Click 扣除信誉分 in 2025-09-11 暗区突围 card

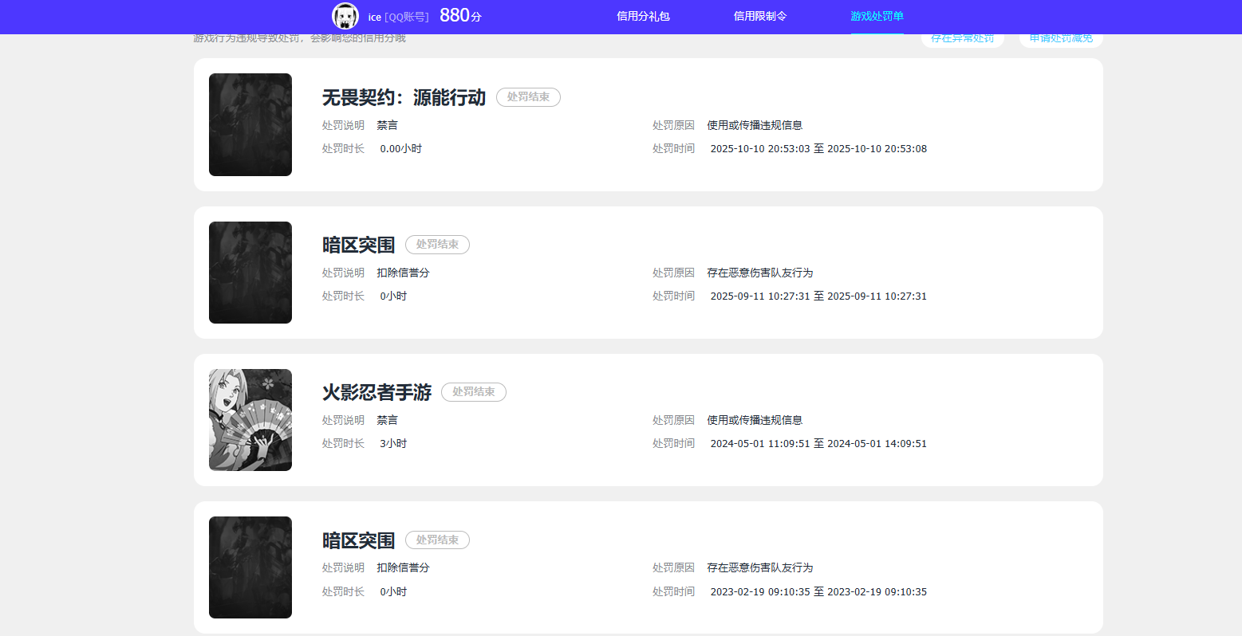pos(404,273)
